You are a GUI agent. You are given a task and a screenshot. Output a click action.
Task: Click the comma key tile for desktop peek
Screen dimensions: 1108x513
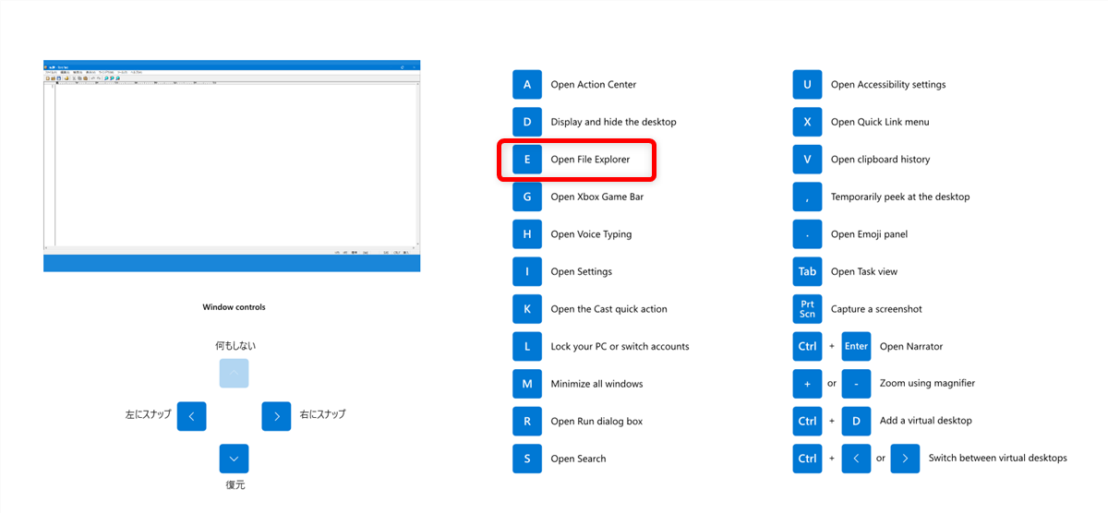point(807,197)
